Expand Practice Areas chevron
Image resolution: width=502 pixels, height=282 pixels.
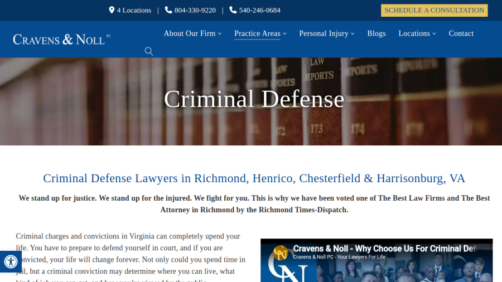click(x=284, y=33)
